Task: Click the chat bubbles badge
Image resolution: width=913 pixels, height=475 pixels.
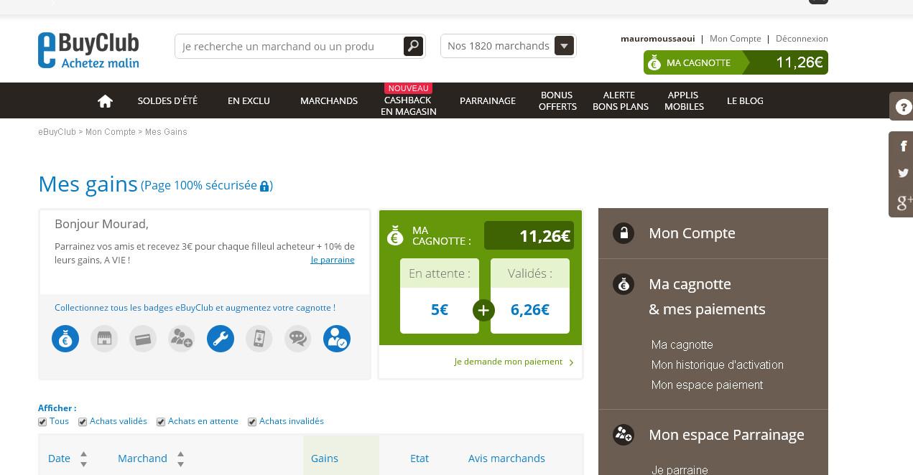Action: [298, 339]
